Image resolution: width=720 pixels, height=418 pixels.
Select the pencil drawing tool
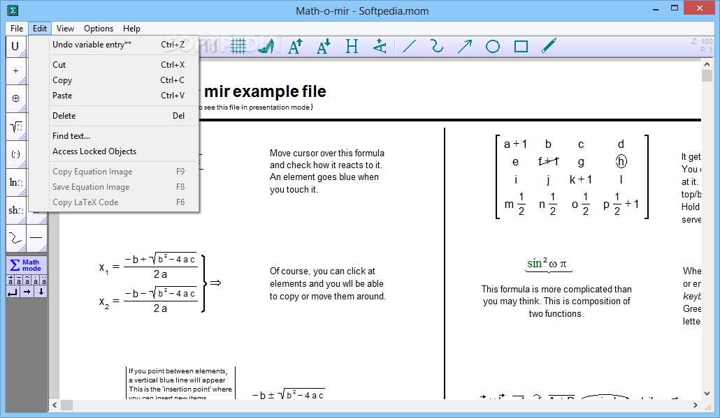pyautogui.click(x=549, y=46)
